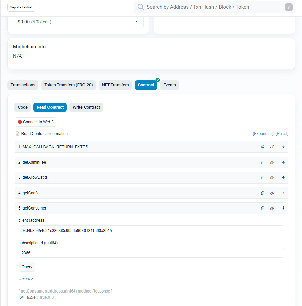
Task: Click the [Expand all] link
Action: 263,134
